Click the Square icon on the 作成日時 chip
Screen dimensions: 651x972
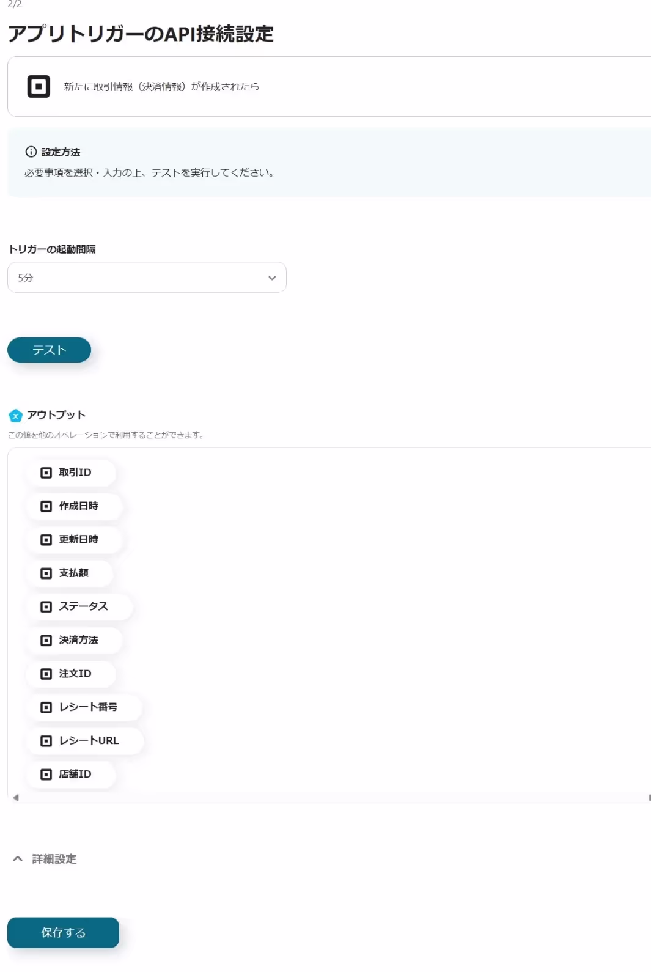46,506
